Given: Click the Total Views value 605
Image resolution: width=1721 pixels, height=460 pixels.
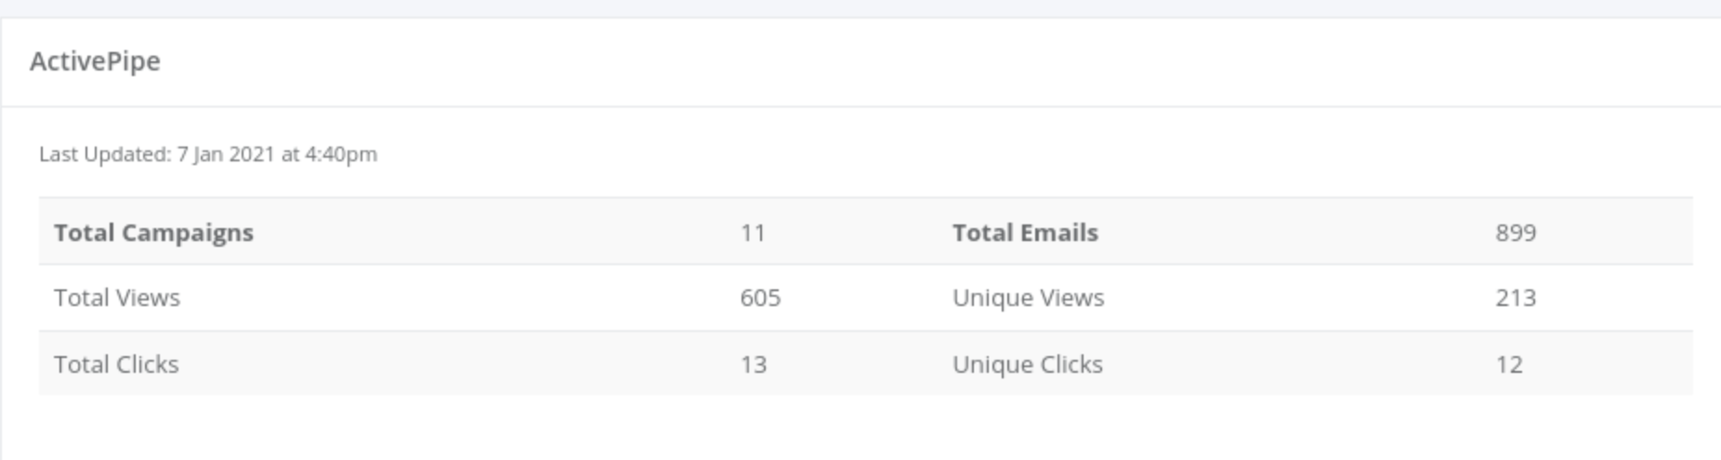Looking at the screenshot, I should click(760, 298).
